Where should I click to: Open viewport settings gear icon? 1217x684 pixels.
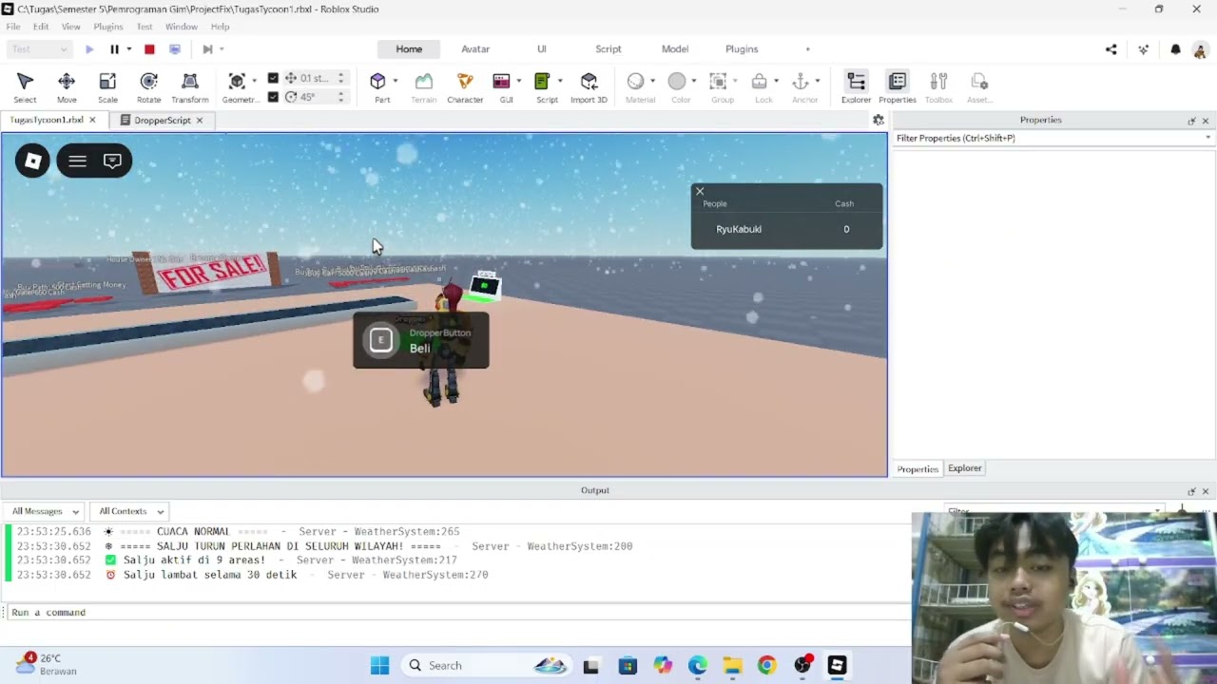[x=879, y=120]
